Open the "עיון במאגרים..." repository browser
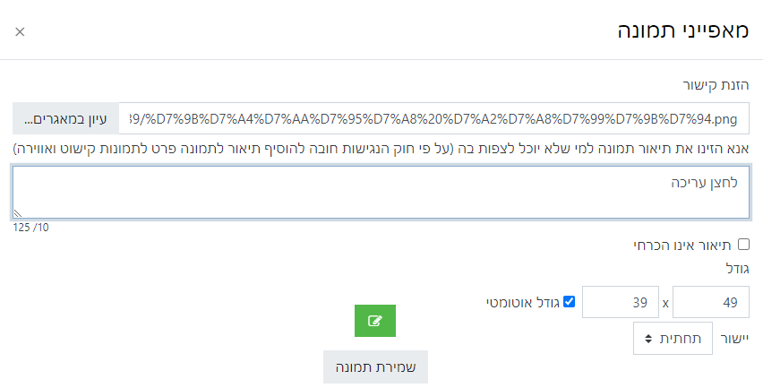 click(65, 118)
